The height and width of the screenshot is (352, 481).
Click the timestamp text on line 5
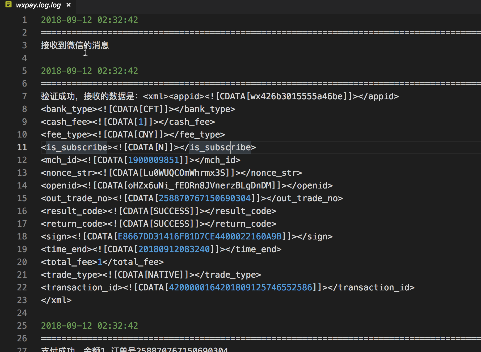[x=90, y=71]
